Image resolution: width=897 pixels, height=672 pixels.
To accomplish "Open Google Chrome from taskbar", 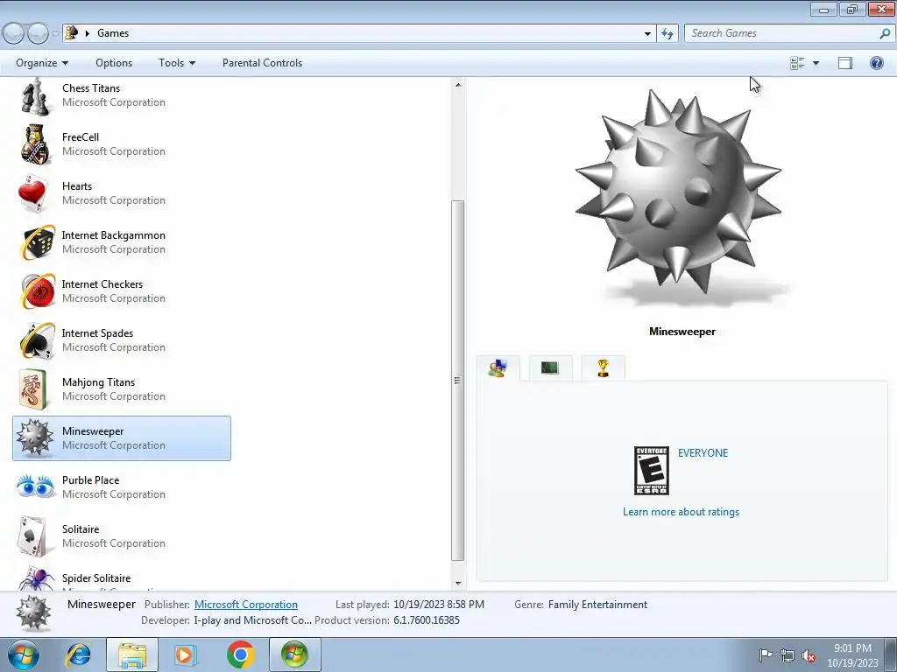I will [240, 654].
